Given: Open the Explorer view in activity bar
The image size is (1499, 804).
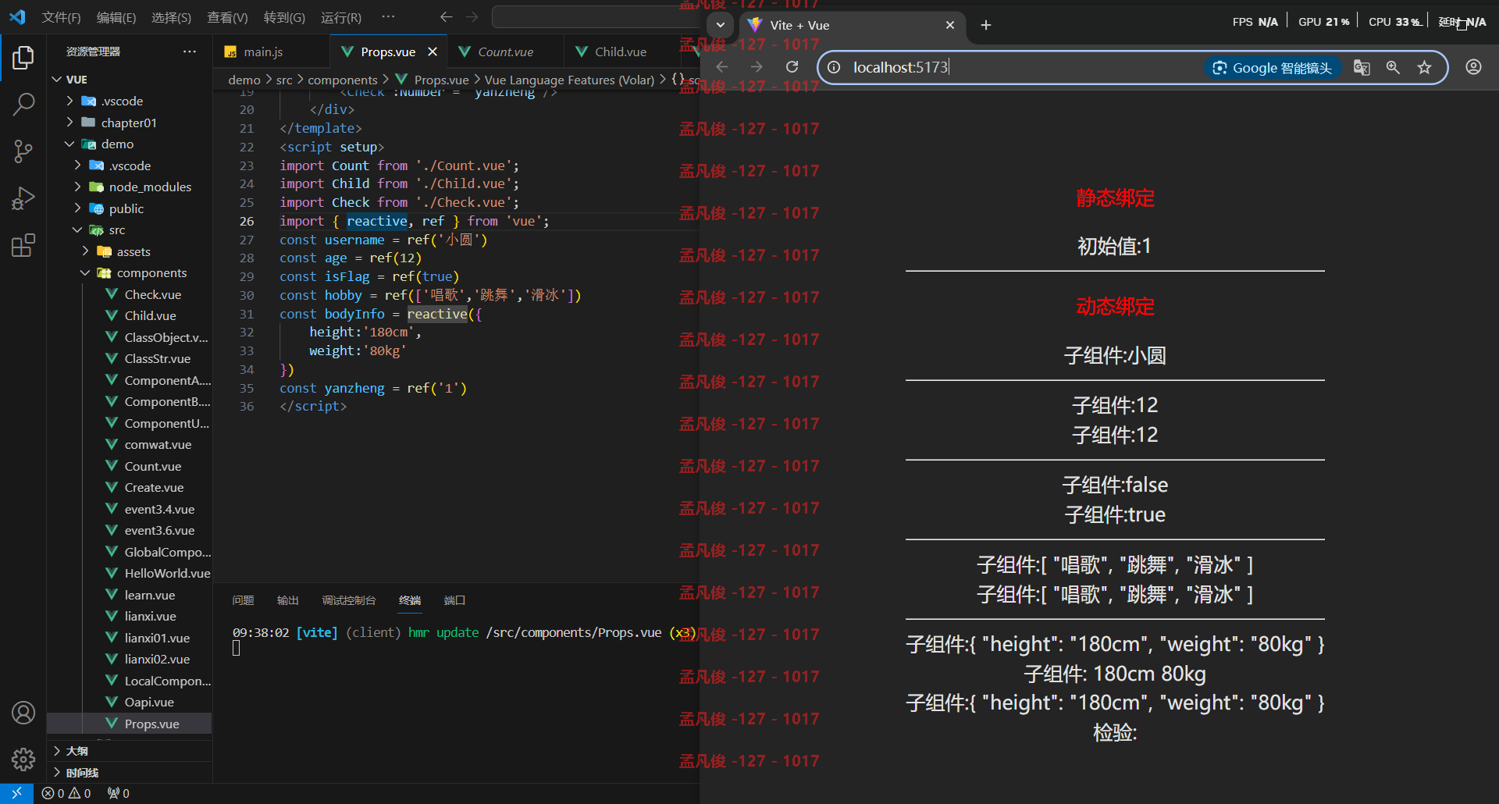Looking at the screenshot, I should 23,58.
